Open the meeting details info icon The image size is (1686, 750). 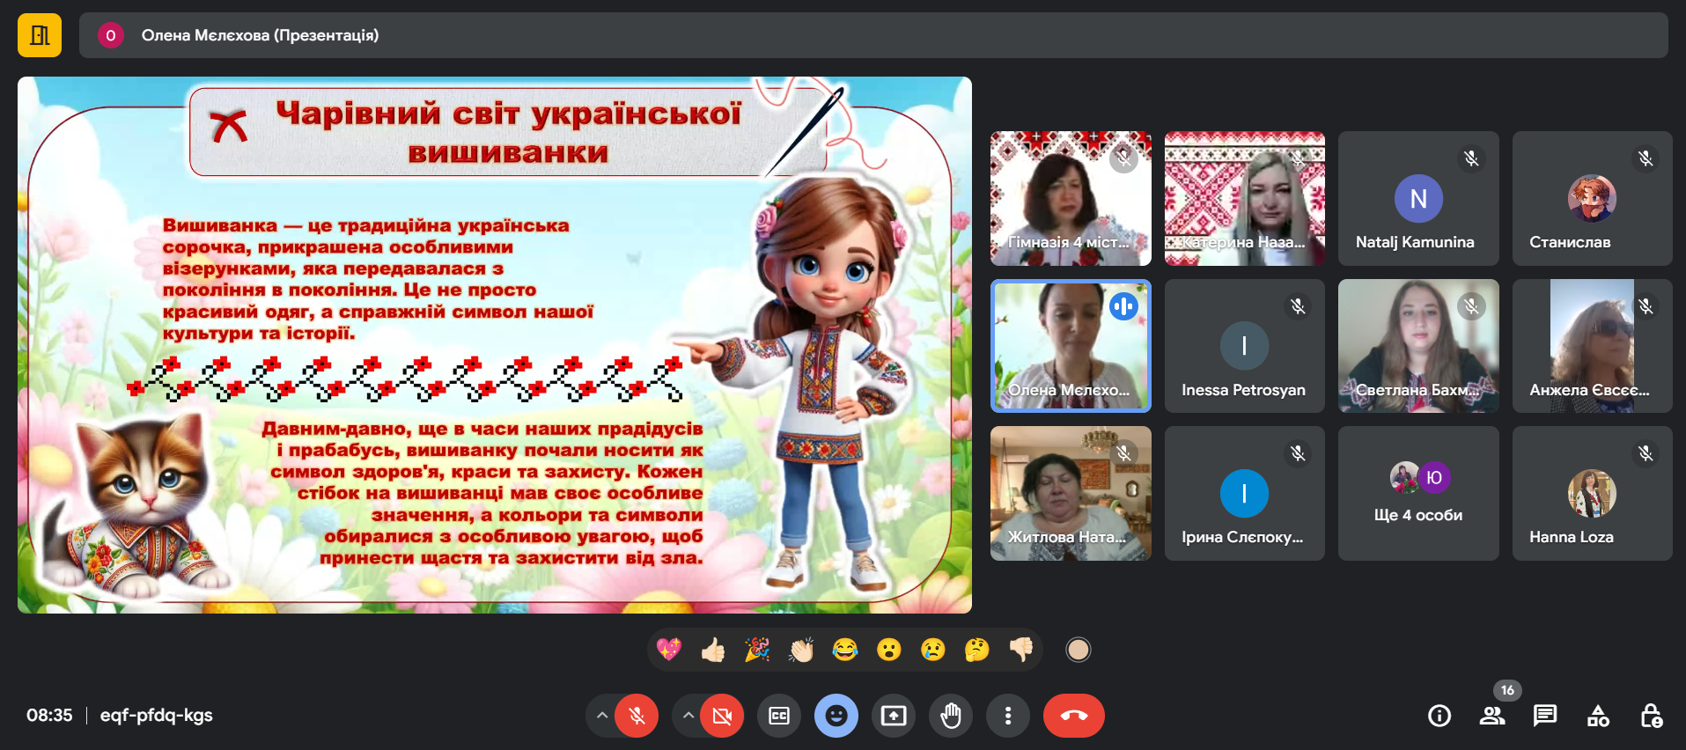pos(1439,716)
